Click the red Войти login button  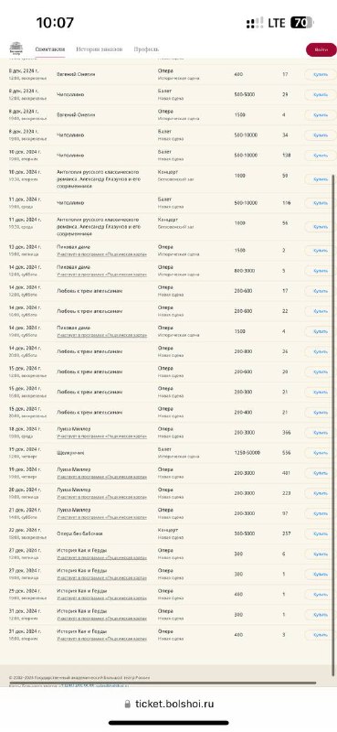pyautogui.click(x=321, y=49)
